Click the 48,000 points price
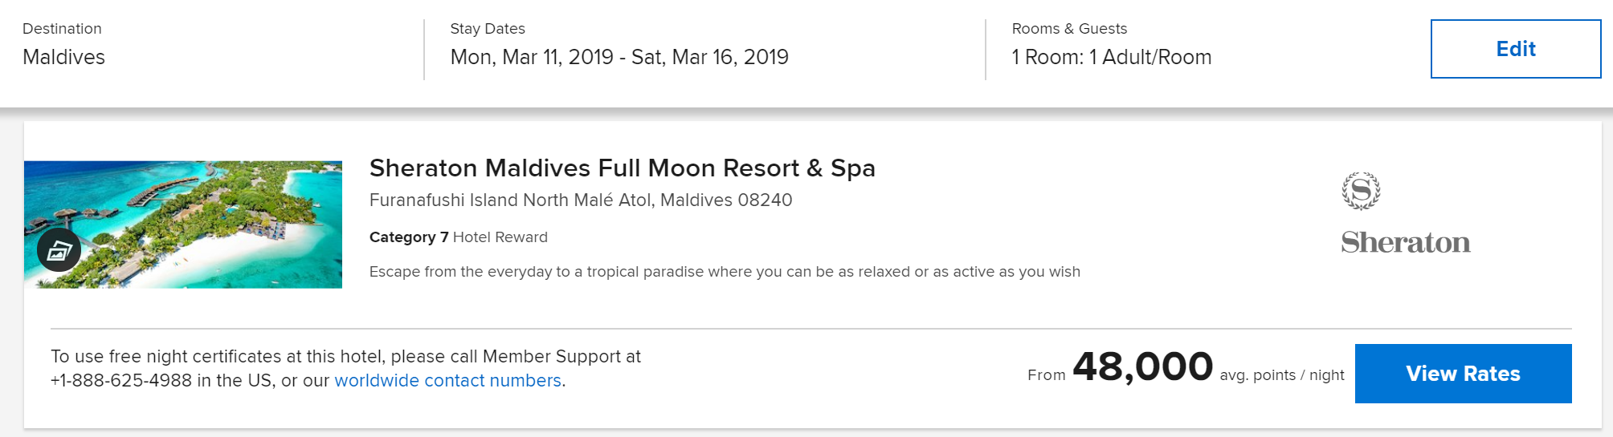The image size is (1613, 437). coord(1141,367)
